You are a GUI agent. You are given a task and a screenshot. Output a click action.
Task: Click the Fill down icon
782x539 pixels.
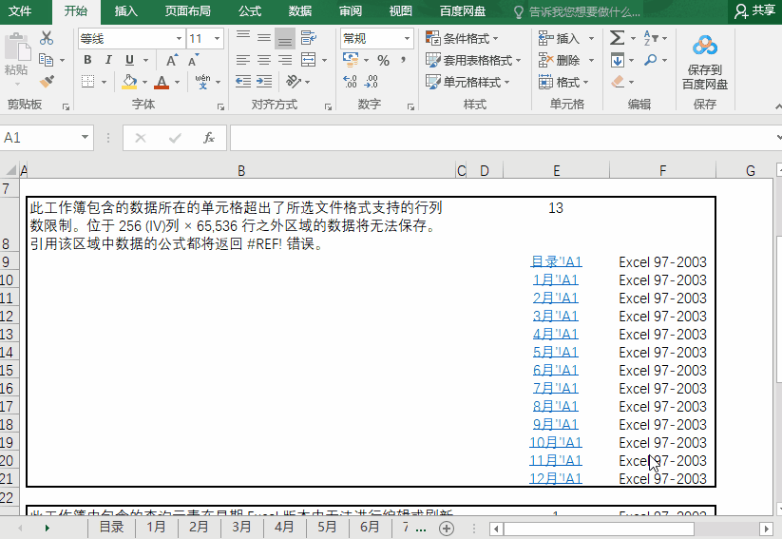(x=618, y=61)
